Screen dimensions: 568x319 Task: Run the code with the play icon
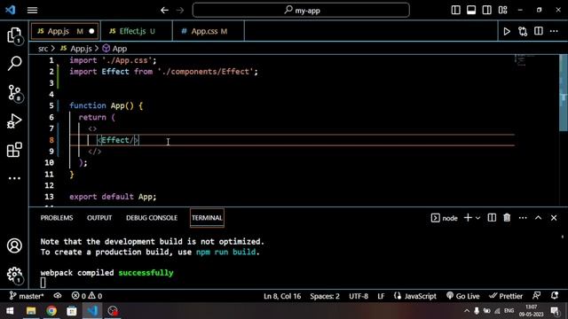click(x=507, y=32)
